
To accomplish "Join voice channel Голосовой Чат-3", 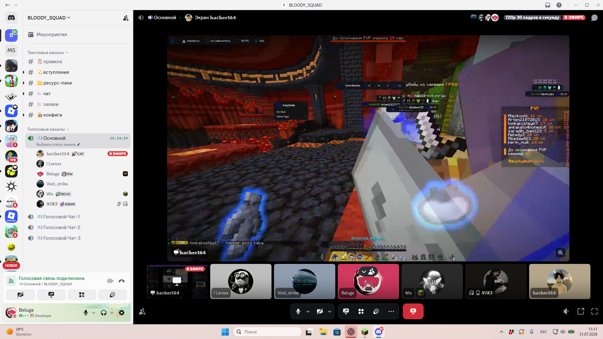I will tap(78, 238).
